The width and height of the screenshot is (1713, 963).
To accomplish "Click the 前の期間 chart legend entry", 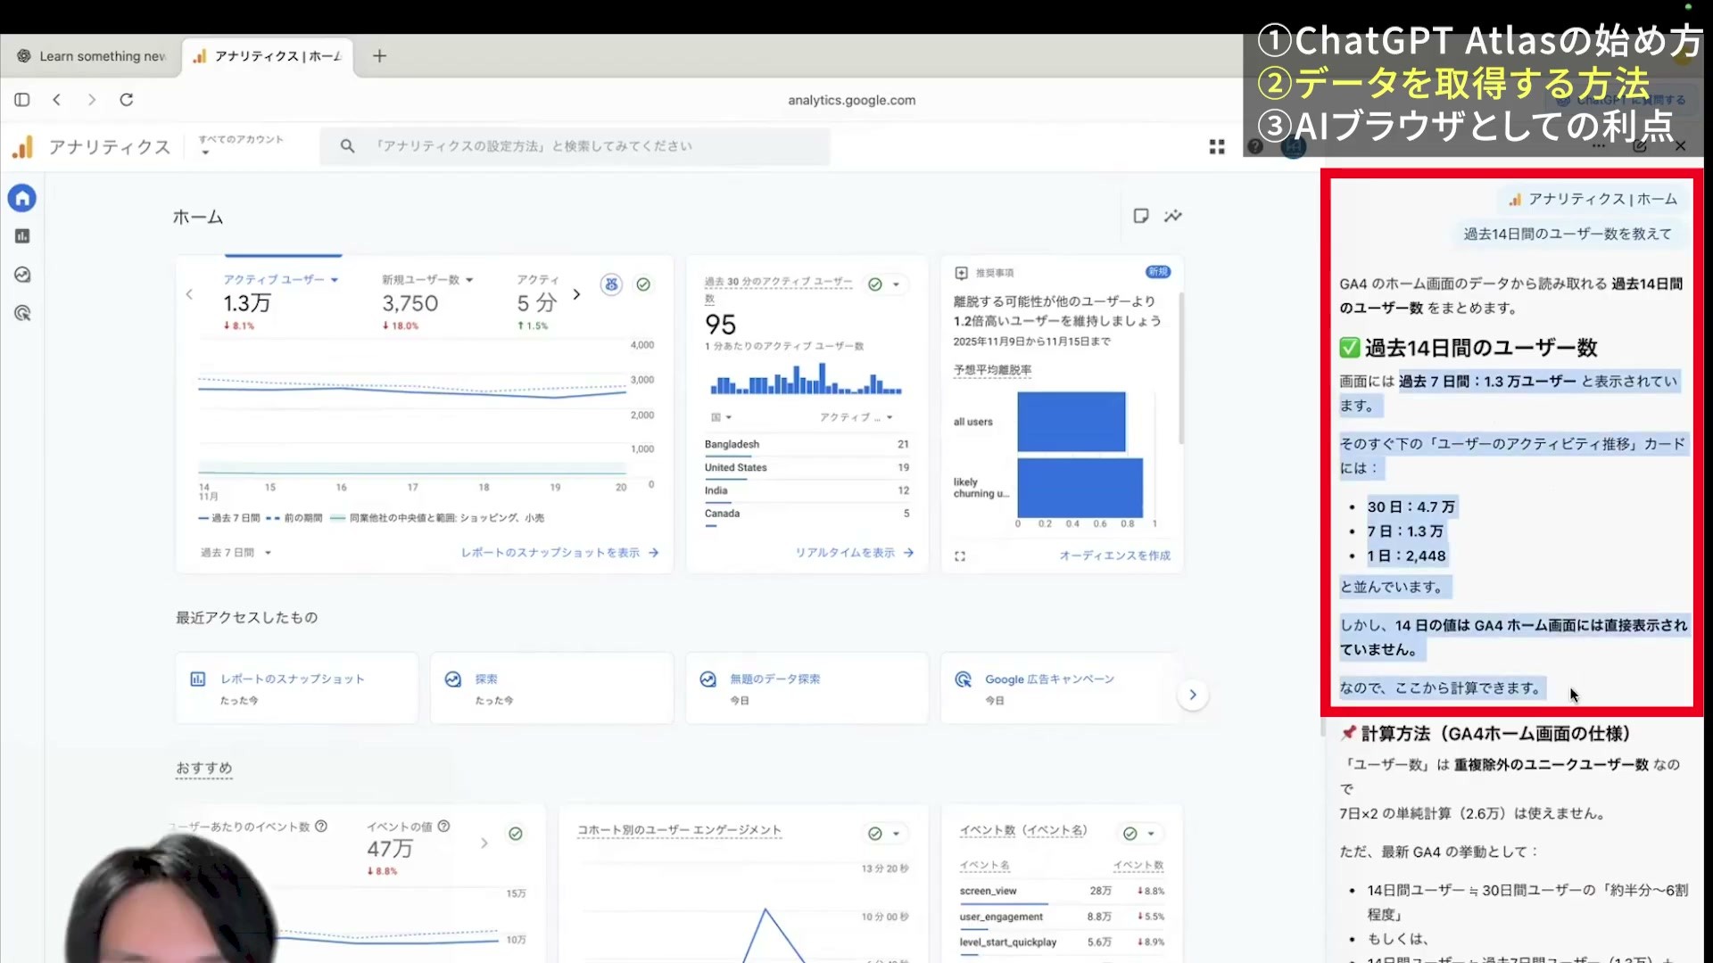I will [x=294, y=518].
